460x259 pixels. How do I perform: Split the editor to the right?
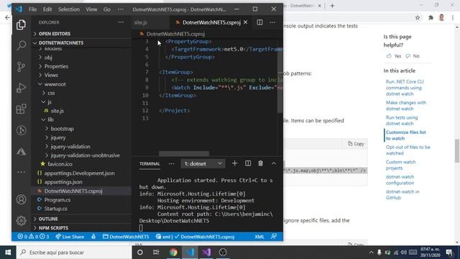point(259,22)
